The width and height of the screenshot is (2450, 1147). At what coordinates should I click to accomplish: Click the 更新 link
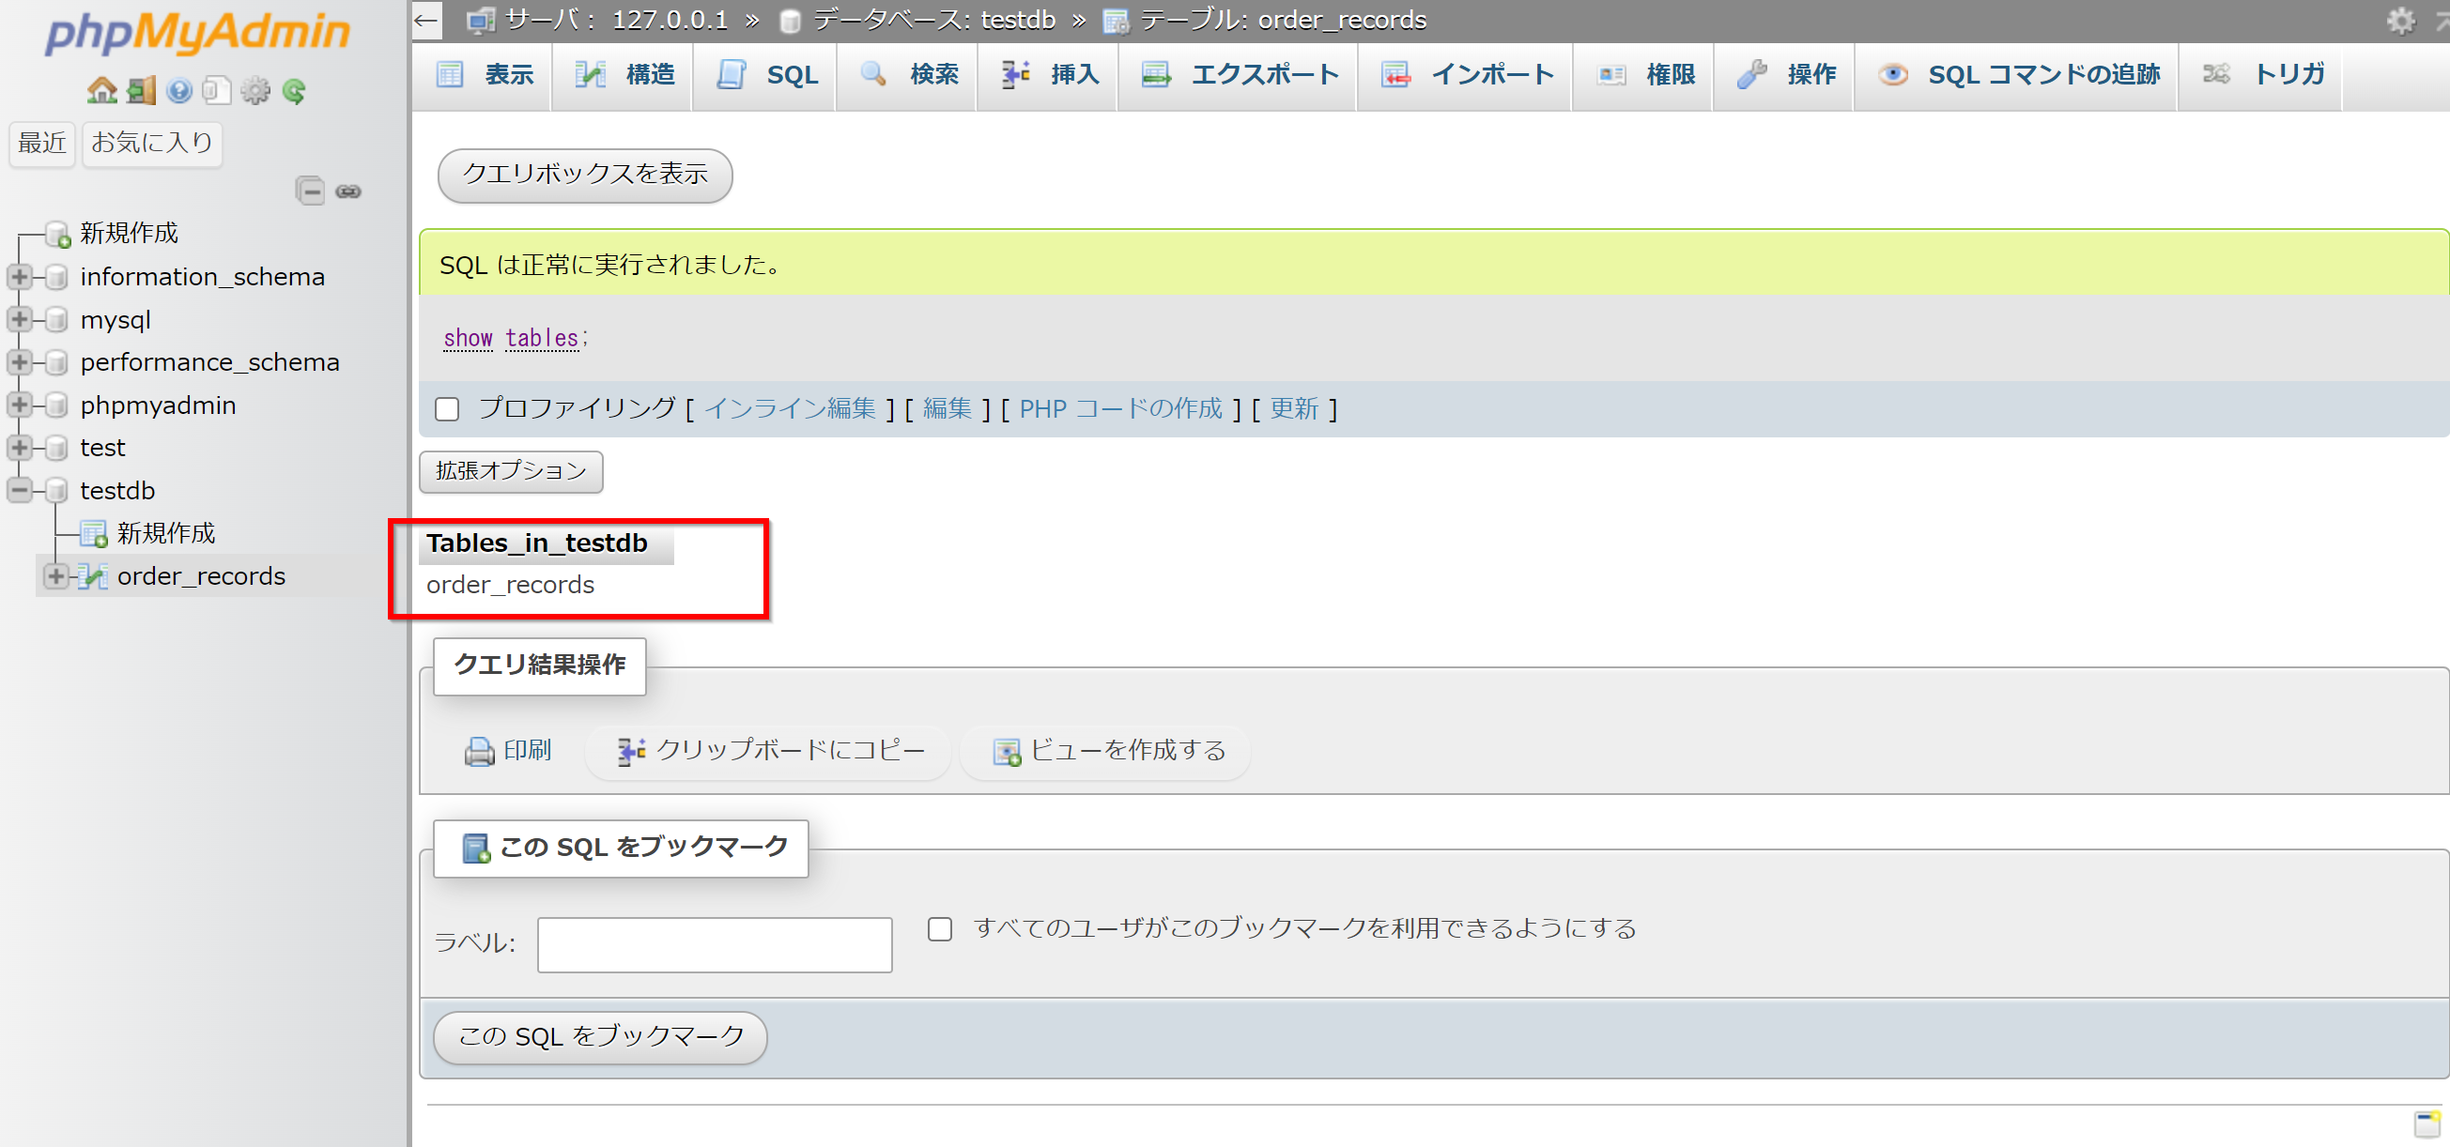pyautogui.click(x=1293, y=409)
